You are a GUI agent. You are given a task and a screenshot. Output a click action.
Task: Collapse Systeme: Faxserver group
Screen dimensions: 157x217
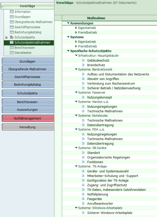(x=76, y=92)
